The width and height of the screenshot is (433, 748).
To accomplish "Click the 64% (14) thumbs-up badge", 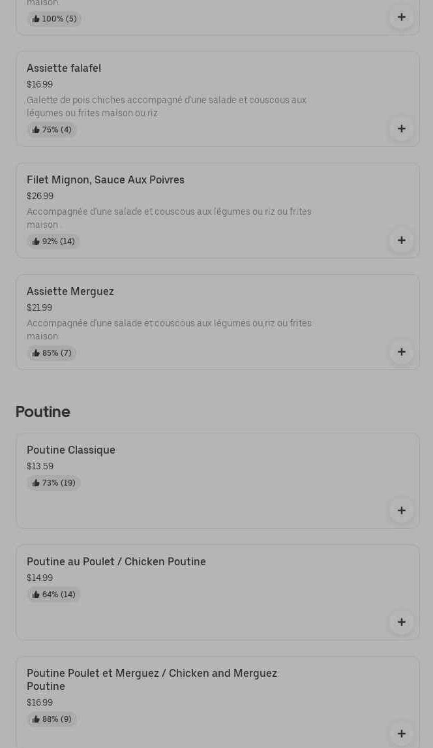I will tap(53, 595).
